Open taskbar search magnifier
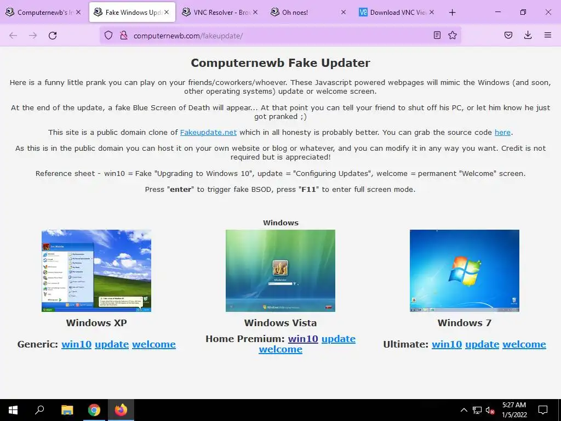 coord(39,410)
